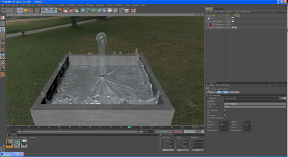This screenshot has width=288, height=157.
Task: Select the Live Selection tool
Action: point(15,10)
